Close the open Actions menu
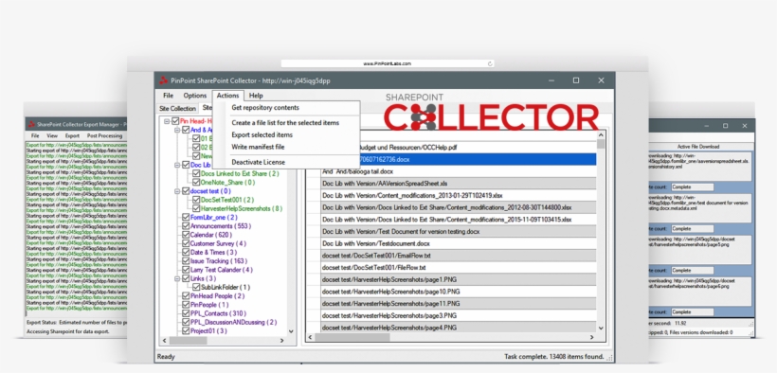The width and height of the screenshot is (777, 373). (228, 96)
